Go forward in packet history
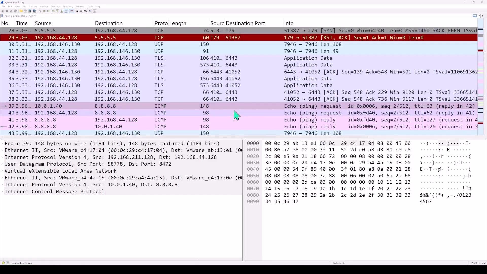Viewport: 487px width, 274px height. (48, 11)
